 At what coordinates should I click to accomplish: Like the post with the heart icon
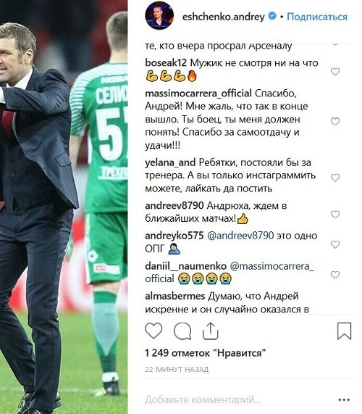(153, 331)
